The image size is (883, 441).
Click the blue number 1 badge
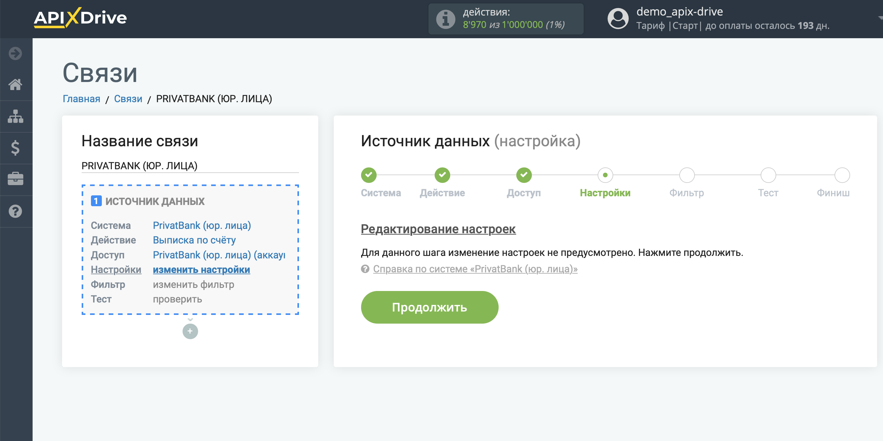[x=96, y=201]
